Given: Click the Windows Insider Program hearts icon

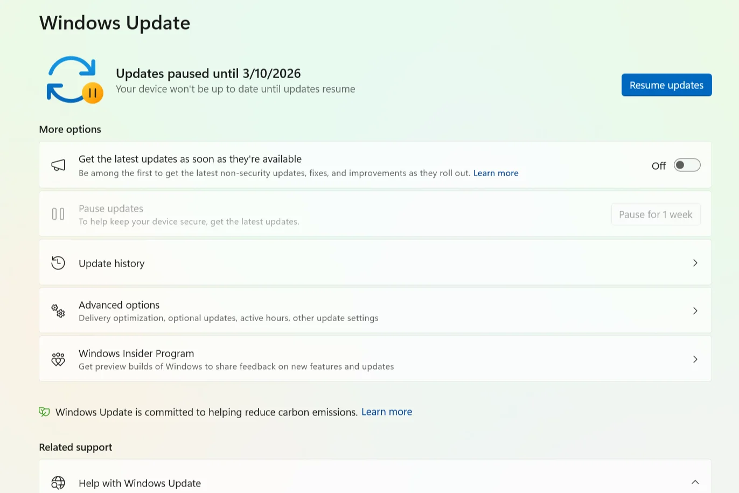Looking at the screenshot, I should 58,359.
